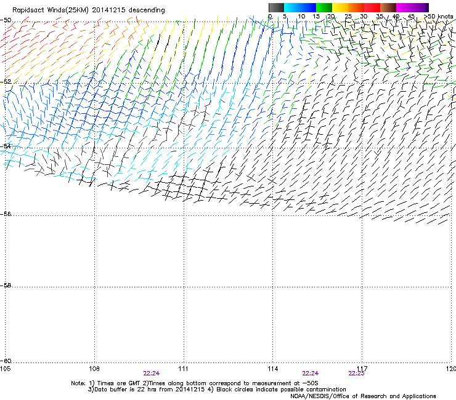The width and height of the screenshot is (456, 400).
Task: Select the '-60' latitude axis label
Action: pos(6,361)
